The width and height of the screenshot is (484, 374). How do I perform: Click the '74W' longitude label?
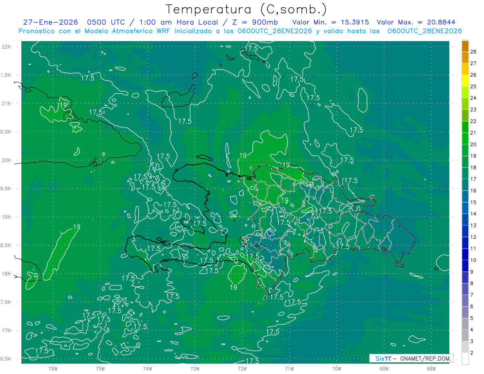(147, 369)
